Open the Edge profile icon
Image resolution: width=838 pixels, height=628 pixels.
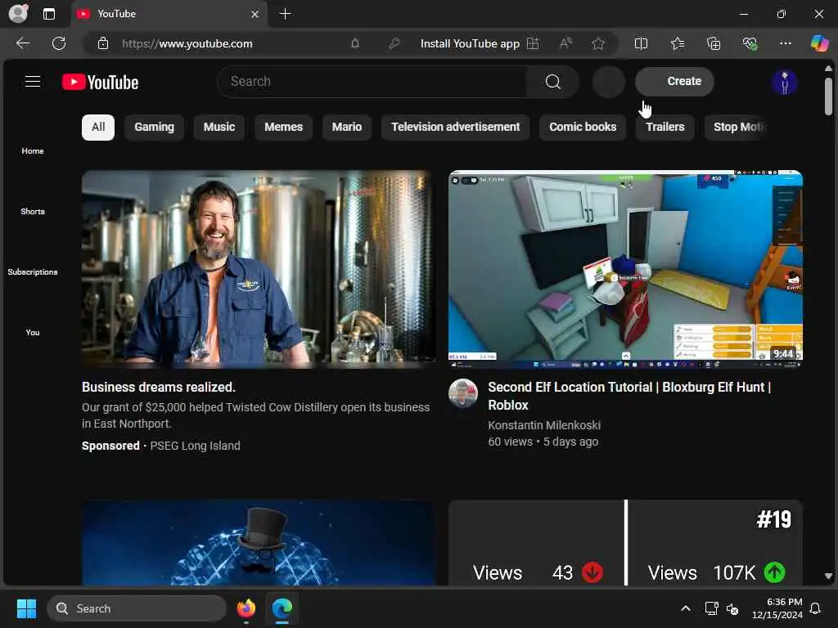point(18,14)
